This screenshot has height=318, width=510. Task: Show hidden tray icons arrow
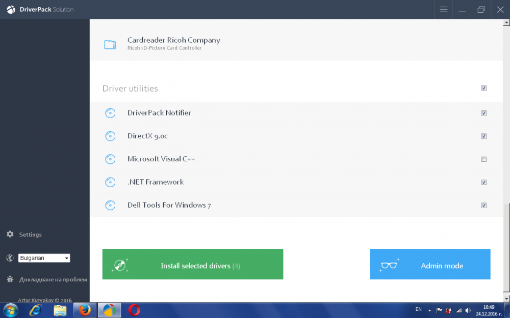[429, 310]
